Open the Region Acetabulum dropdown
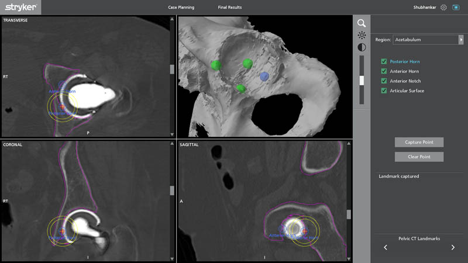Screen dimensions: 468x263 tap(428, 40)
